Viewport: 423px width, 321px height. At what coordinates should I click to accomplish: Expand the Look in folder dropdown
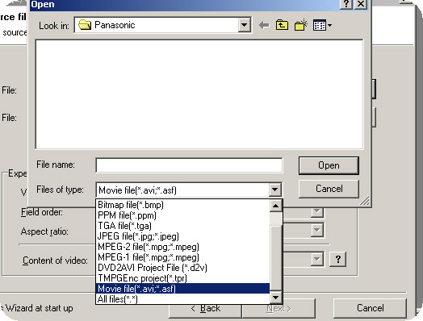pos(244,25)
